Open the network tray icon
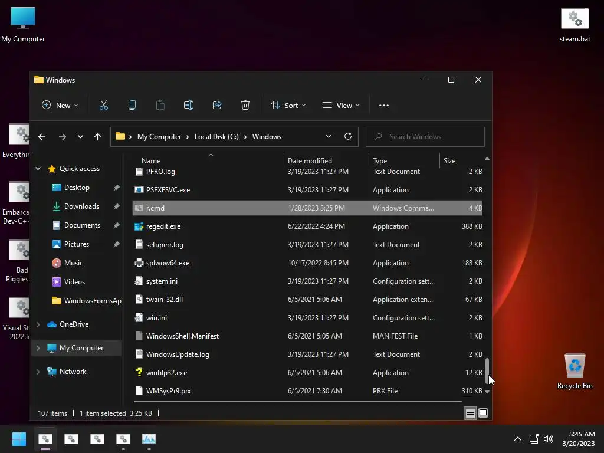604x453 pixels. [x=534, y=439]
